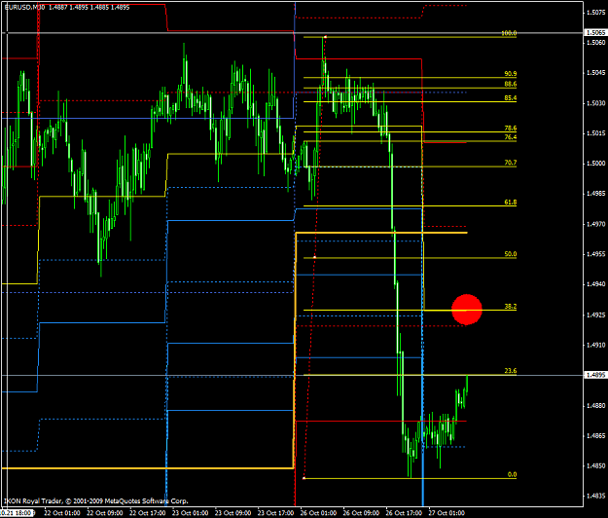The image size is (608, 518).
Task: Select the 100.0 Fibonacci level label
Action: tap(509, 33)
